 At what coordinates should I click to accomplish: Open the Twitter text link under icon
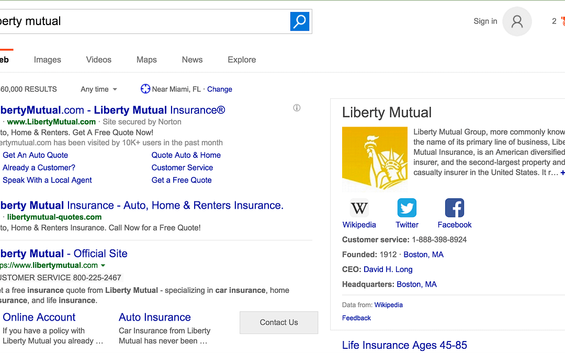coord(407,225)
